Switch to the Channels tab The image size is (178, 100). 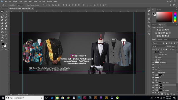(160, 39)
